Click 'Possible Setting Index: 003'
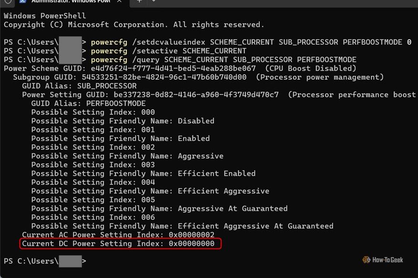Image resolution: width=418 pixels, height=278 pixels. [93, 165]
